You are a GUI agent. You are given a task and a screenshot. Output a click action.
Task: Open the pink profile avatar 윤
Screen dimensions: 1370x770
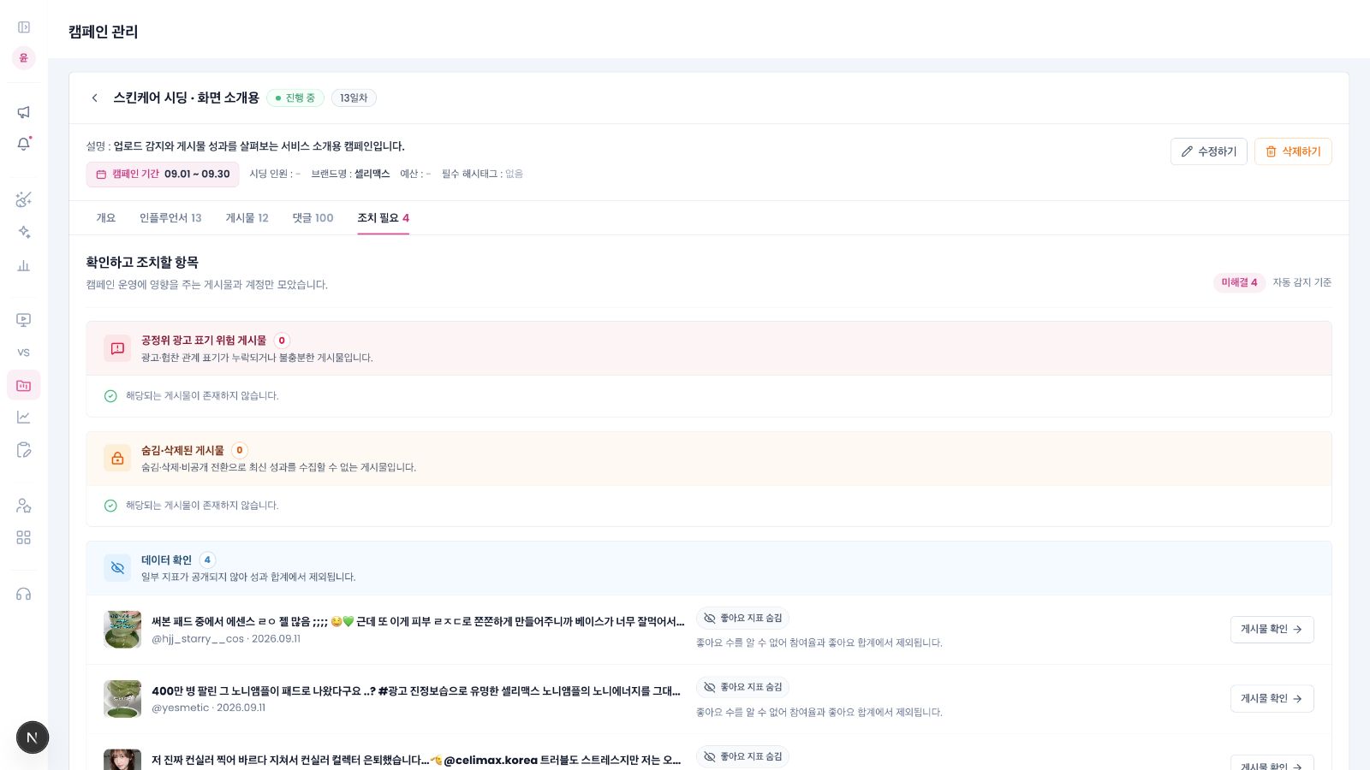point(24,58)
